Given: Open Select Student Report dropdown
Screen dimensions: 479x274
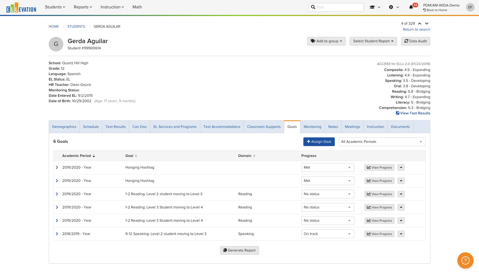Looking at the screenshot, I should pyautogui.click(x=373, y=41).
